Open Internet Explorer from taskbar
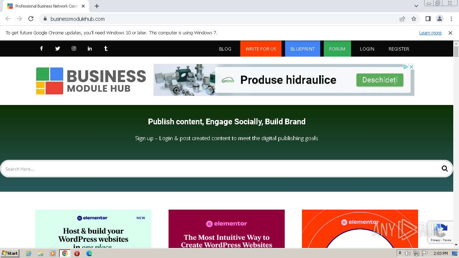 point(28,253)
